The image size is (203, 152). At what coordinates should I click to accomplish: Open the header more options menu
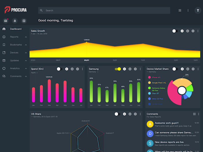[188, 10]
